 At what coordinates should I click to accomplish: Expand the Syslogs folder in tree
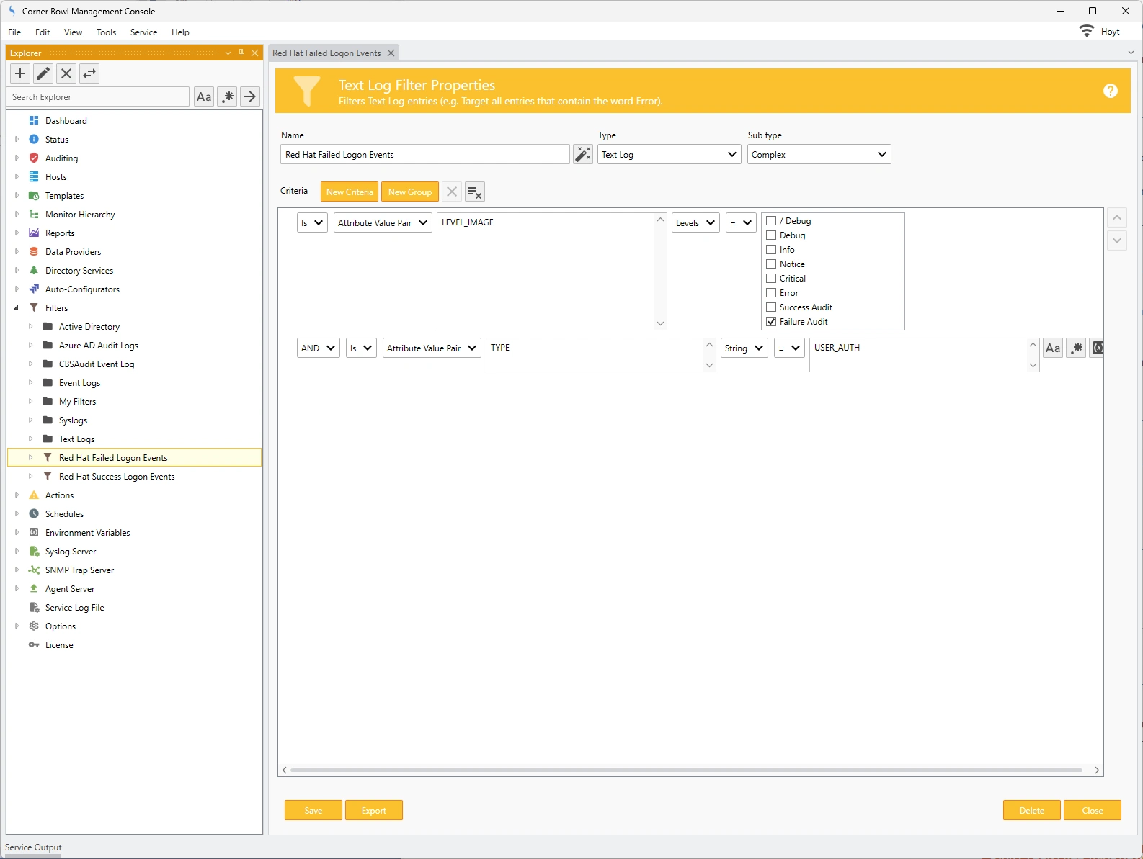click(x=30, y=420)
